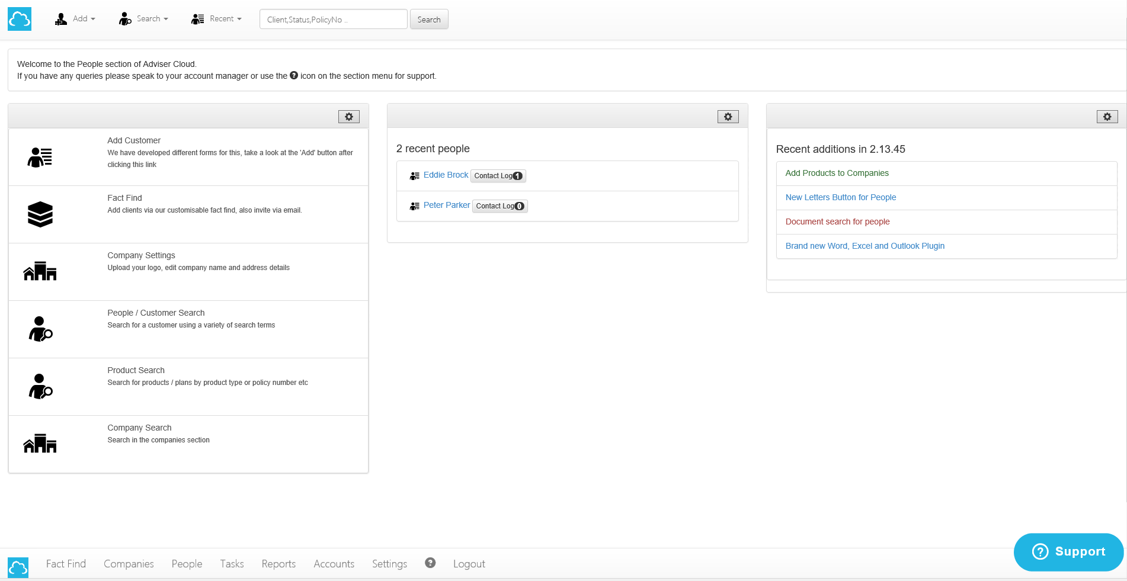
Task: Click the Company Search buildings icon
Action: point(40,444)
